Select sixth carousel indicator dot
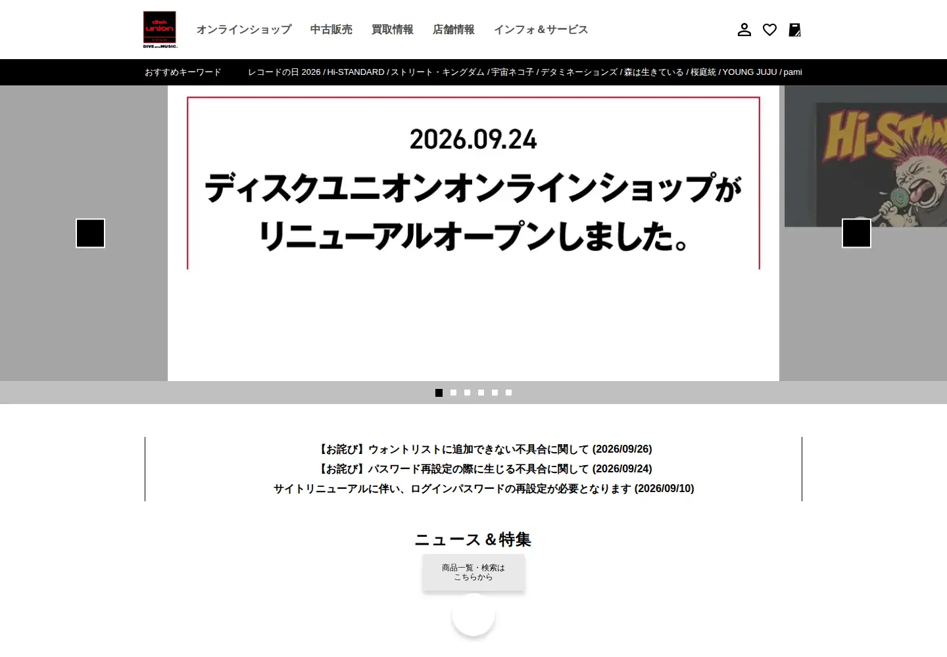Image resolution: width=947 pixels, height=657 pixels. pyautogui.click(x=508, y=393)
